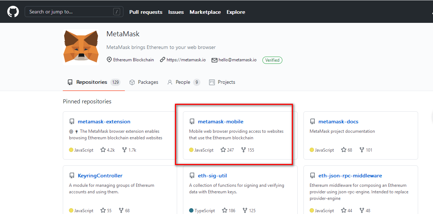The height and width of the screenshot is (214, 433).
Task: Open the metamask-docs repository
Action: click(338, 122)
